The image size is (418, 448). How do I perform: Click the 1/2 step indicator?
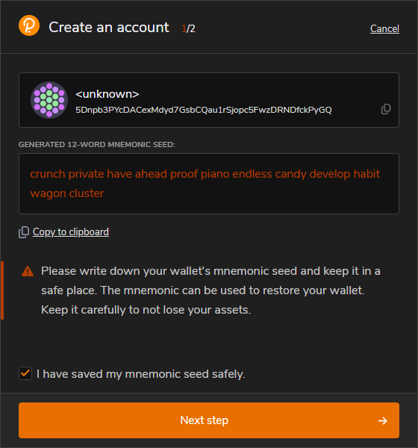tap(189, 28)
